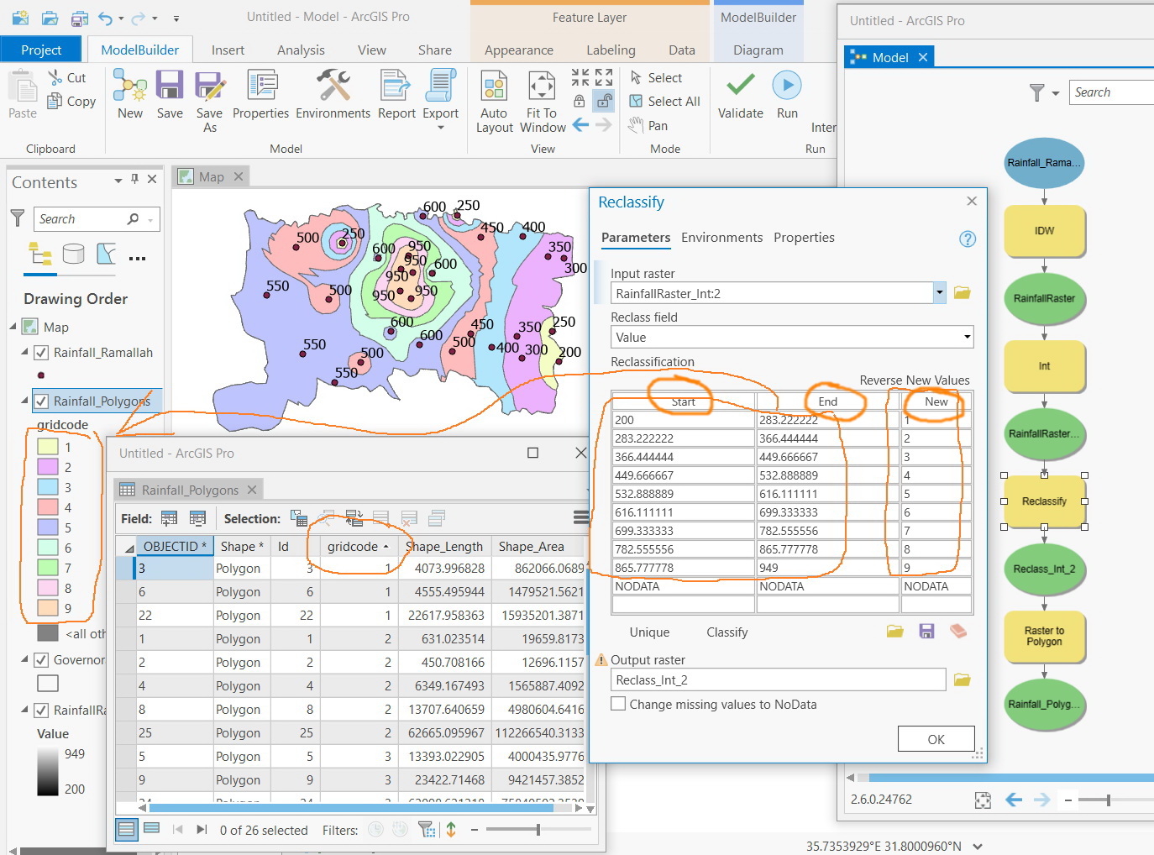Click the Output raster text field

point(779,680)
